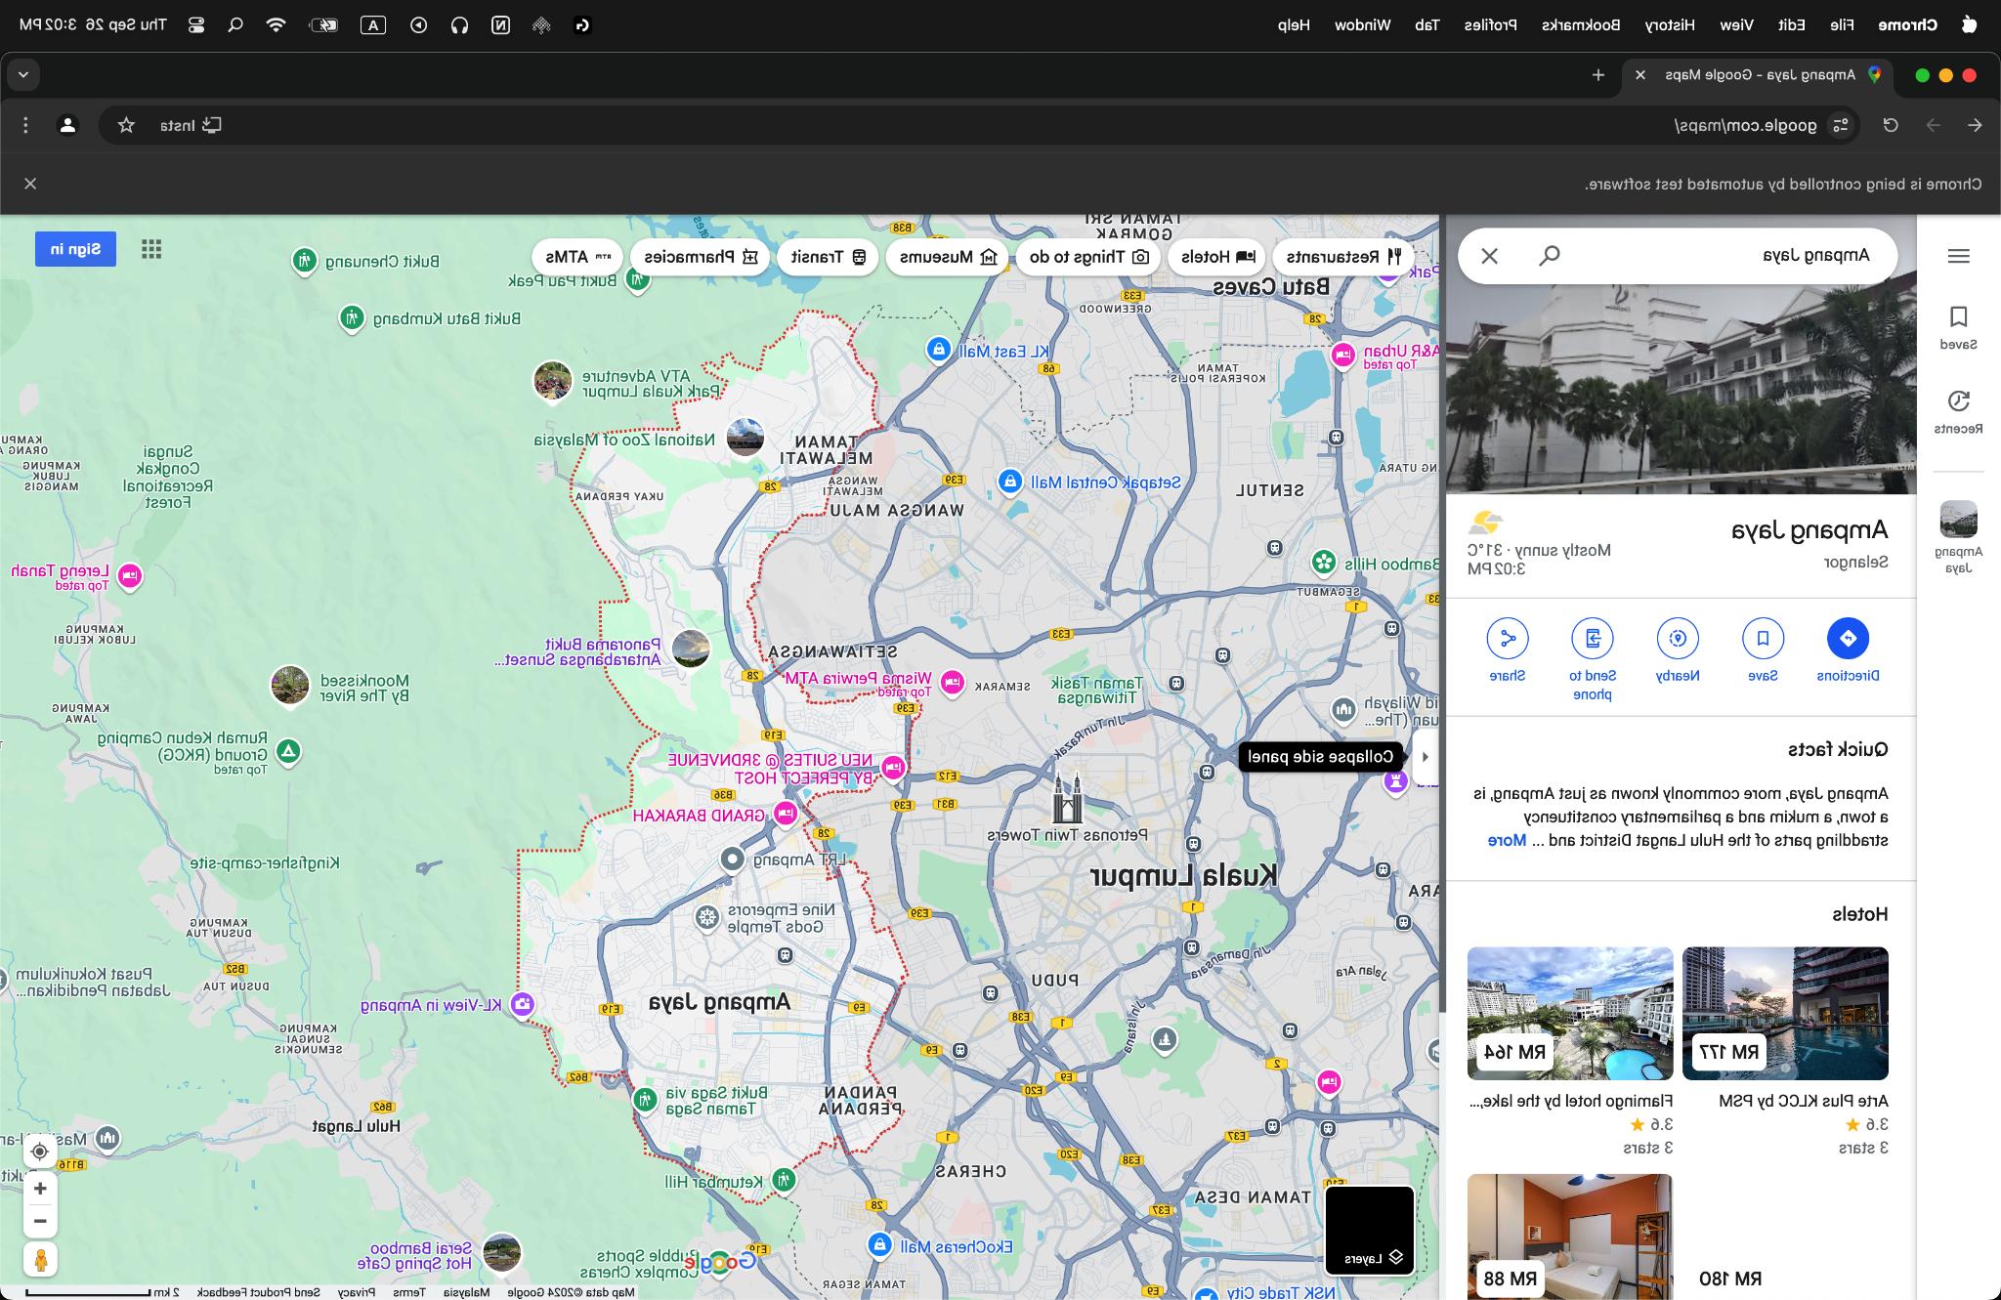Screen dimensions: 2001x1300
Task: Clear the Ampang Jaya search text
Action: (1489, 256)
